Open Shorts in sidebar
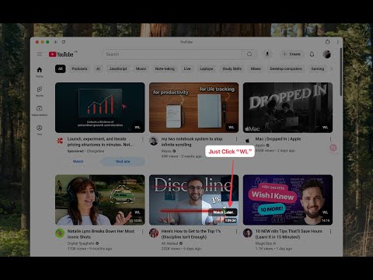Screen dimensions: 373x280 click(x=40, y=91)
